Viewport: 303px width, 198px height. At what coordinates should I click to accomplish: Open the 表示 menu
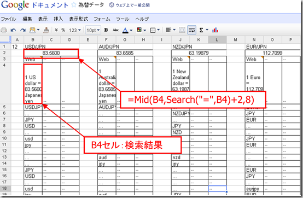coord(43,19)
